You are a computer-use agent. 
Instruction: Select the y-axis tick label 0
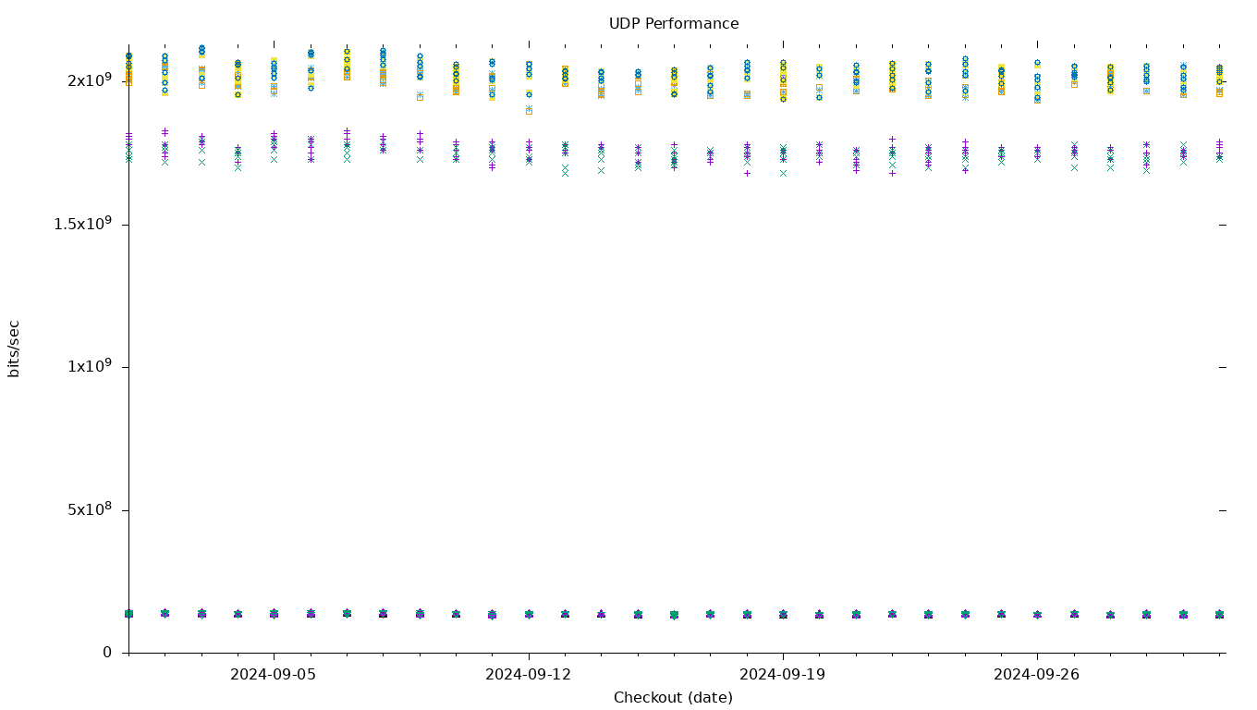[x=107, y=653]
